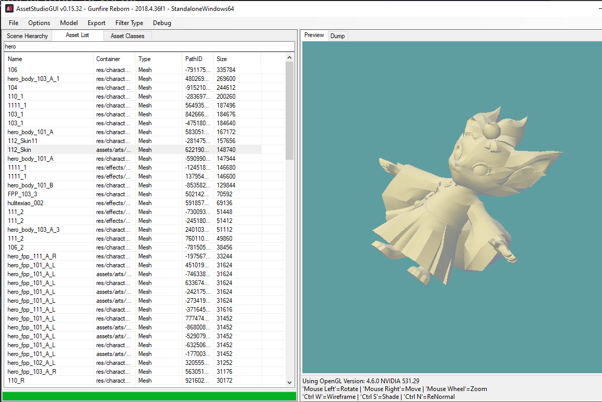Open the Filter Type dropdown menu
This screenshot has height=402, width=602.
coord(129,23)
